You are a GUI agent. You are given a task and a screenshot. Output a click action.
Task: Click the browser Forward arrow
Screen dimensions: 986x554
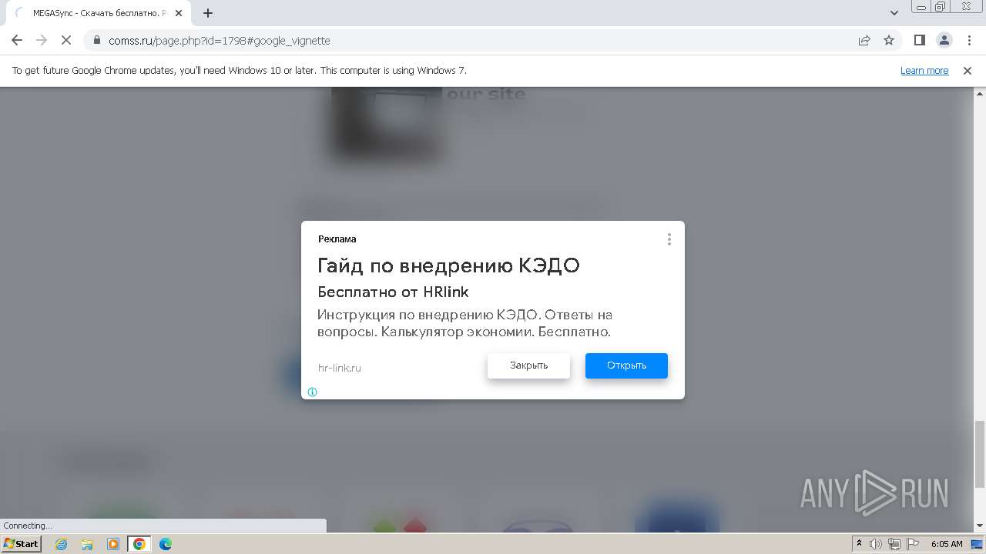tap(42, 41)
